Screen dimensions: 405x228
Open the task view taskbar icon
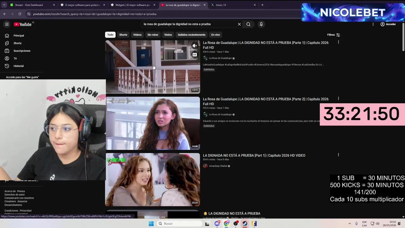click(x=207, y=224)
